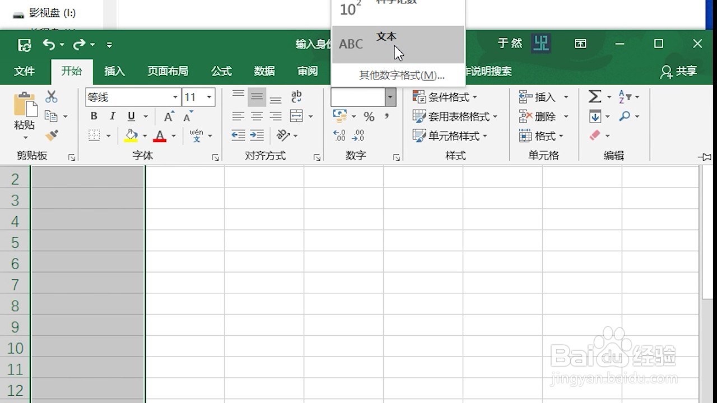Apply Percent Style from the 数字 group
The width and height of the screenshot is (717, 403).
[368, 116]
